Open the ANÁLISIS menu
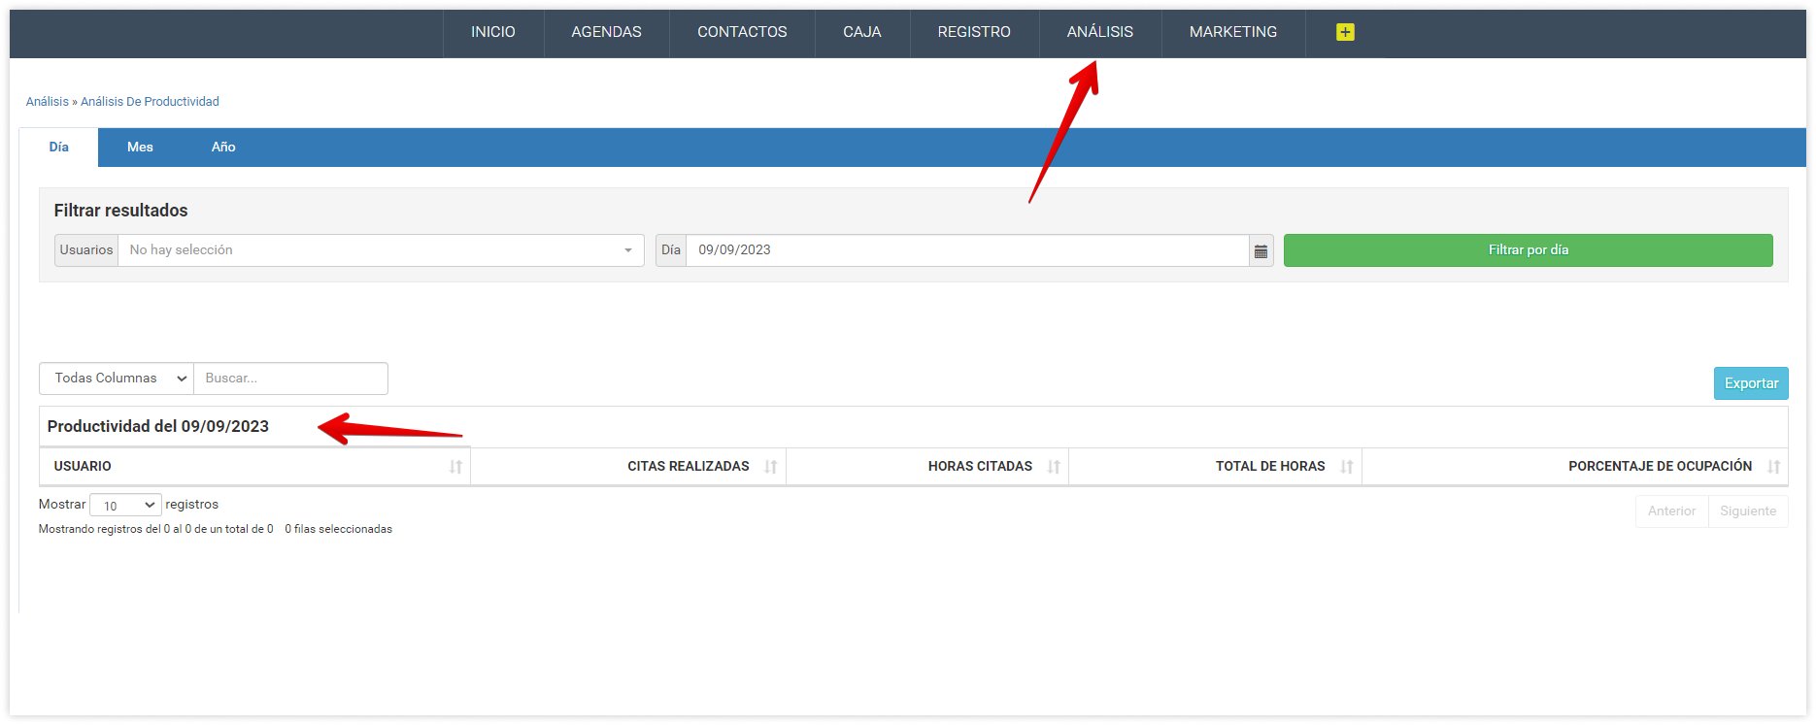This screenshot has height=725, width=1816. pos(1099,32)
